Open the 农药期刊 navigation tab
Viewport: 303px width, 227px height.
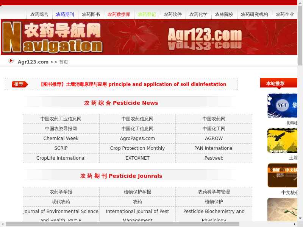[65, 14]
